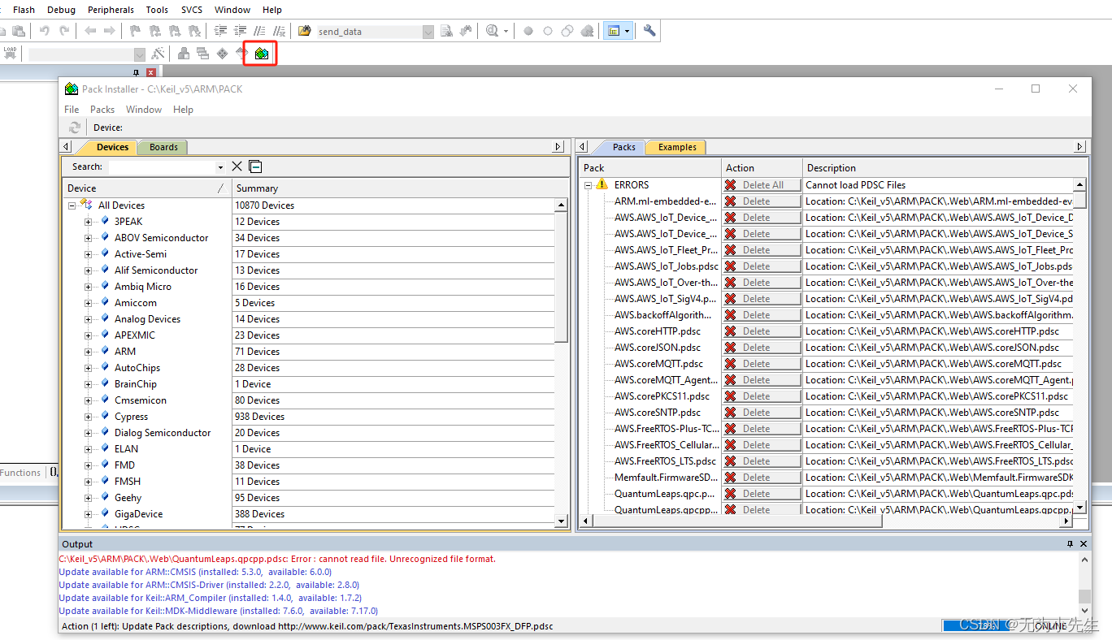
Task: Open Pack Installer Help menu
Action: 184,109
